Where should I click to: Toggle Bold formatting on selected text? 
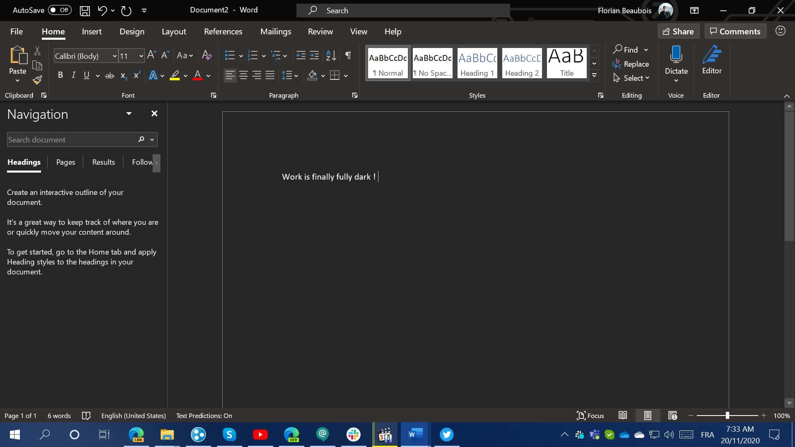pyautogui.click(x=60, y=75)
